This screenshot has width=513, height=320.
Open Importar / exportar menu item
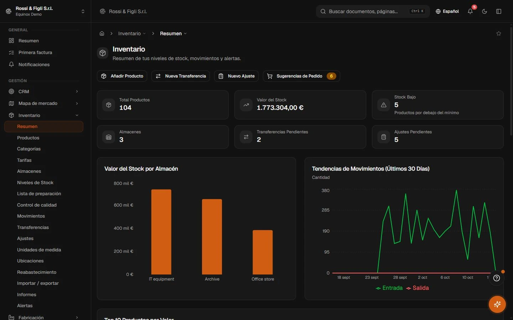tap(38, 283)
